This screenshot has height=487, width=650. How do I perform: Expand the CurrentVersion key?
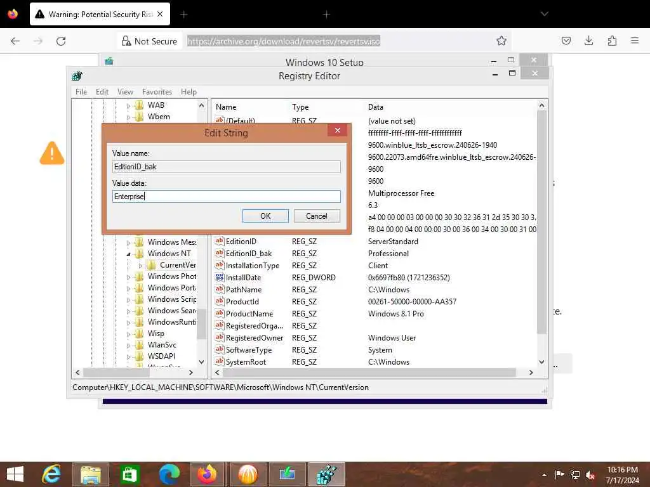pos(140,266)
